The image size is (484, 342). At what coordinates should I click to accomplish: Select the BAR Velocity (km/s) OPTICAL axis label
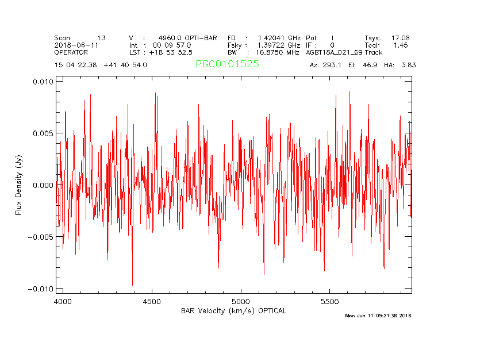tap(233, 311)
